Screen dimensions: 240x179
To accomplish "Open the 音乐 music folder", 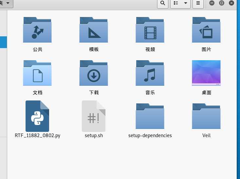I will click(x=150, y=73).
